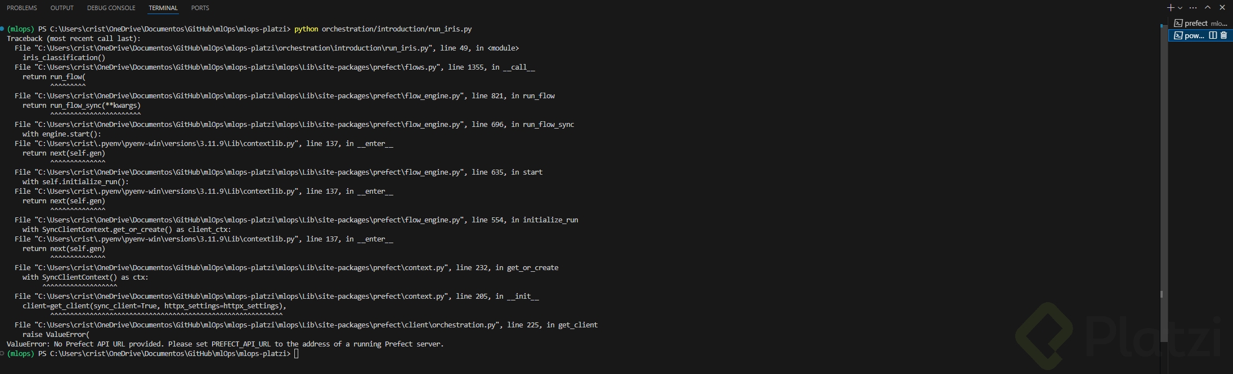The height and width of the screenshot is (374, 1233).
Task: Open the panel's more actions ellipsis menu
Action: (x=1193, y=8)
